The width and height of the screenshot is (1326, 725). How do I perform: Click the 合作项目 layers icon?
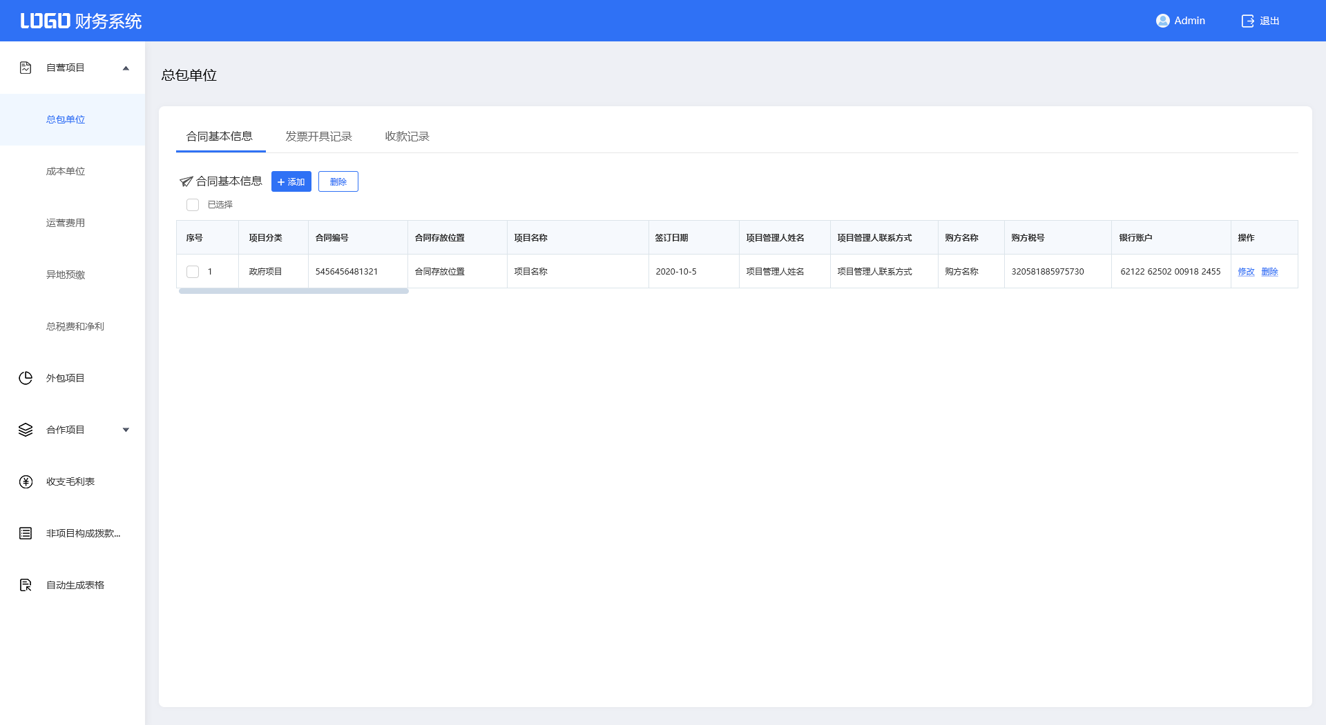coord(26,430)
